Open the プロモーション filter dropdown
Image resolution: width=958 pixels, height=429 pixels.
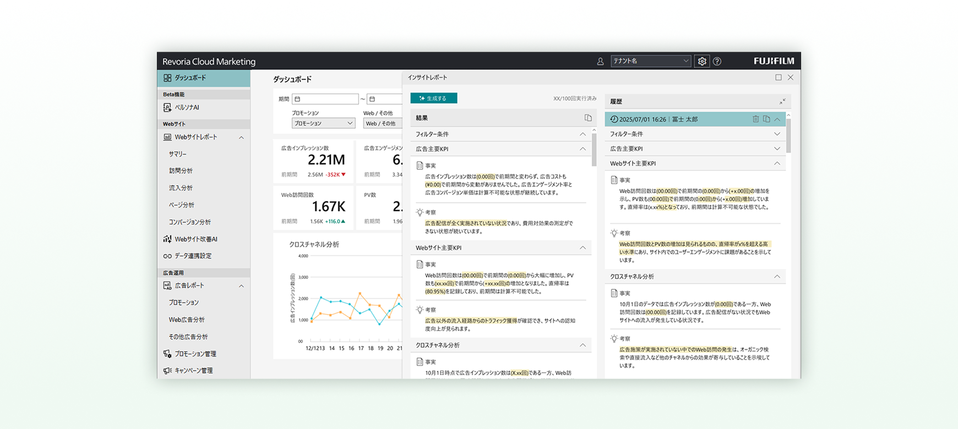pos(323,123)
